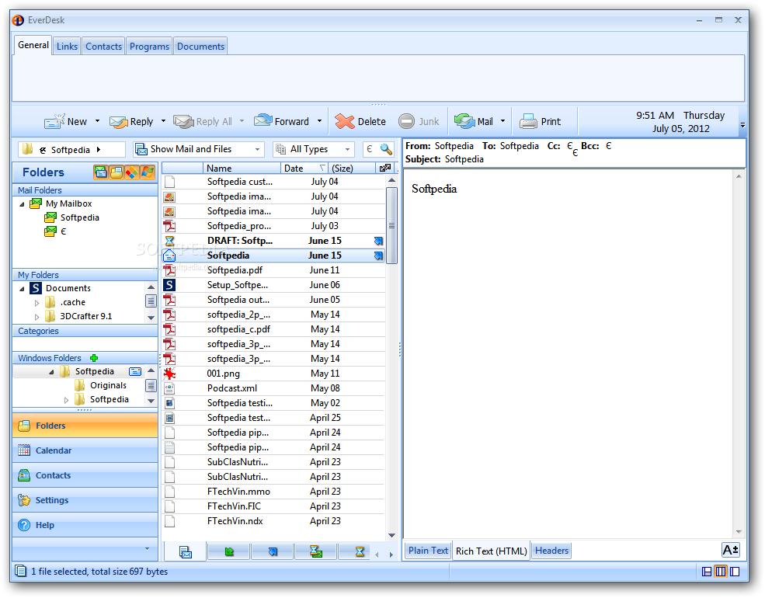Select the Originals folder
The height and width of the screenshot is (598, 765).
[x=108, y=385]
